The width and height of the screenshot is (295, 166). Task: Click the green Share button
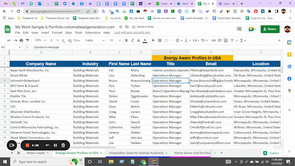point(270,29)
